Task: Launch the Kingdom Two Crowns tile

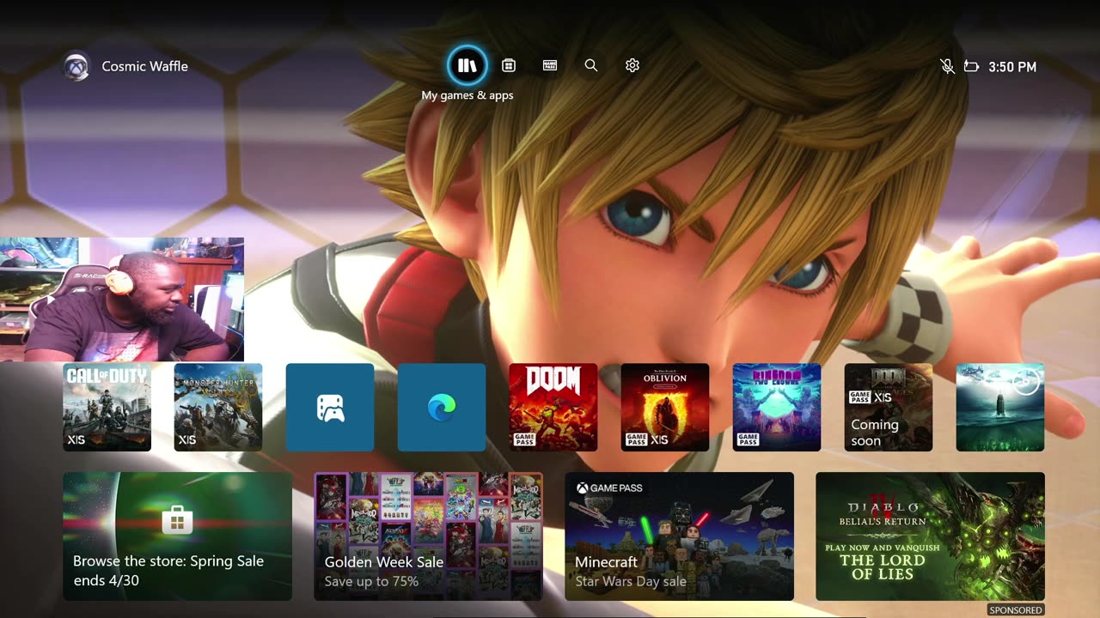Action: (x=777, y=407)
